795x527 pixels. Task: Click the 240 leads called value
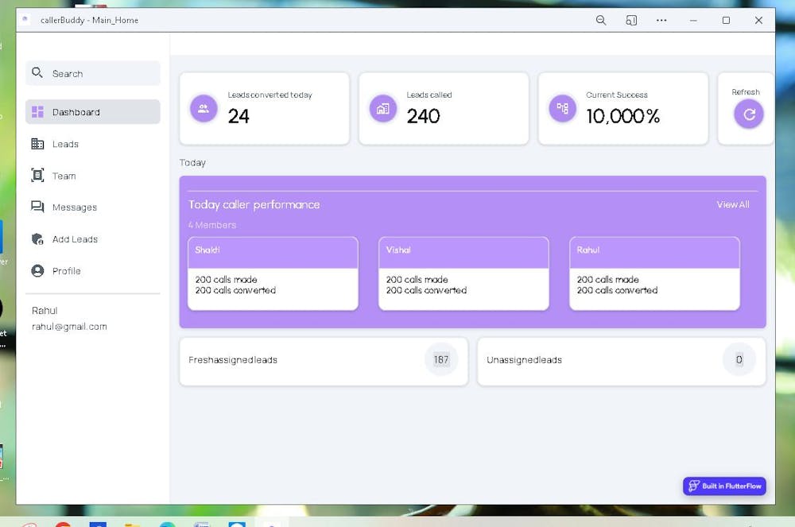pos(424,117)
